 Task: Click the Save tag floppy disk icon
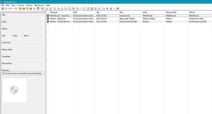pyautogui.click(x=3, y=9)
